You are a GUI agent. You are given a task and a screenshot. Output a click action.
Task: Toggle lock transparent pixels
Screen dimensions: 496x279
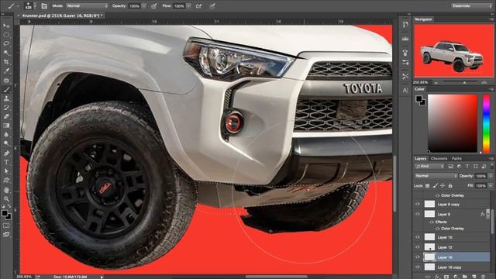[427, 186]
